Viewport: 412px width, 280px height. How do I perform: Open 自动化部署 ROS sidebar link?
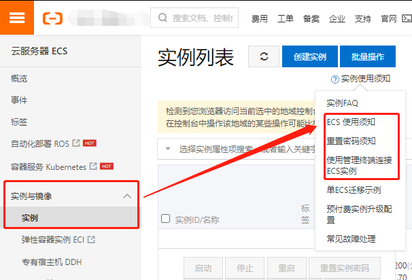tap(40, 143)
